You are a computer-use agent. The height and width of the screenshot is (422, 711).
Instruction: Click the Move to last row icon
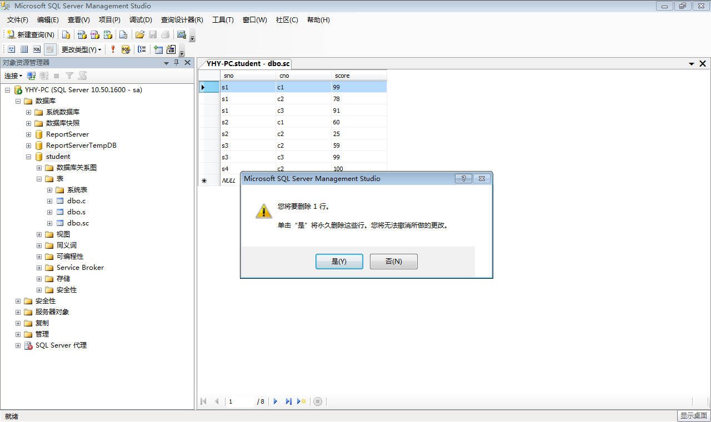click(x=288, y=401)
